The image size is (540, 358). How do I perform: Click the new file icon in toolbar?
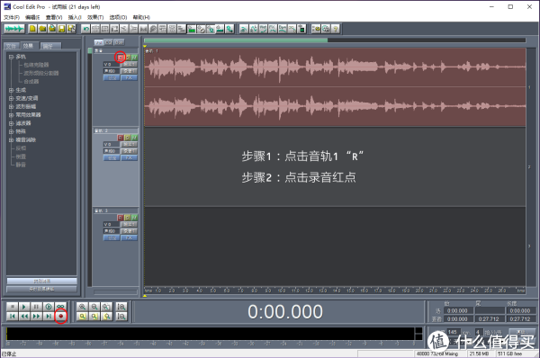click(32, 29)
